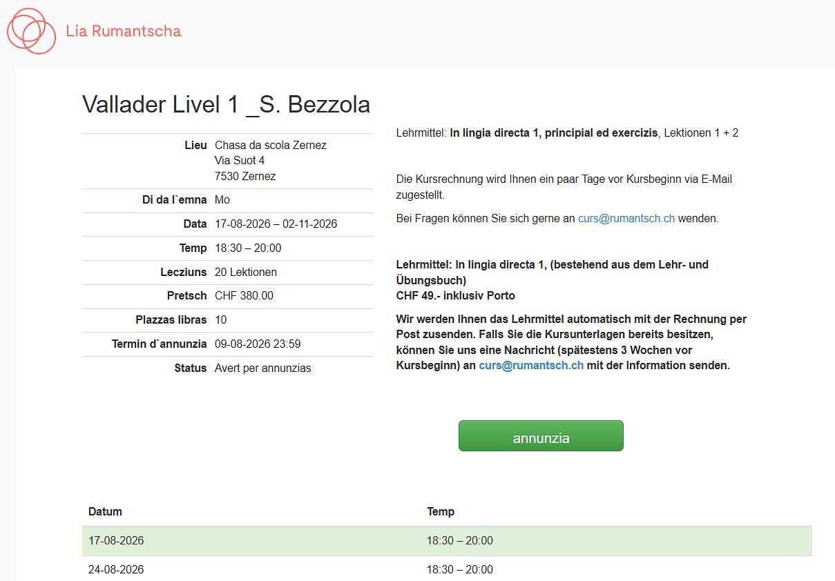Select the 17-08-2026 highlighted table row
835x581 pixels.
pyautogui.click(x=447, y=541)
